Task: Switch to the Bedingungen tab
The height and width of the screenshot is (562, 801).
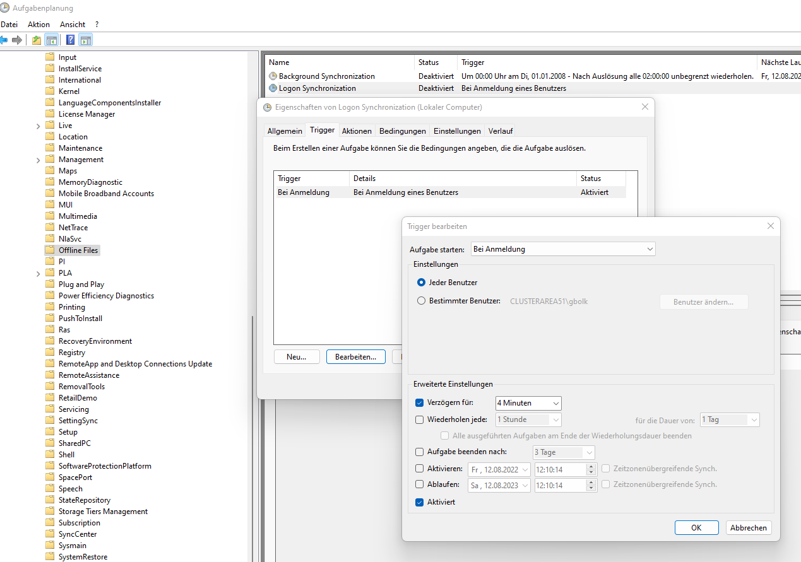Action: click(403, 131)
